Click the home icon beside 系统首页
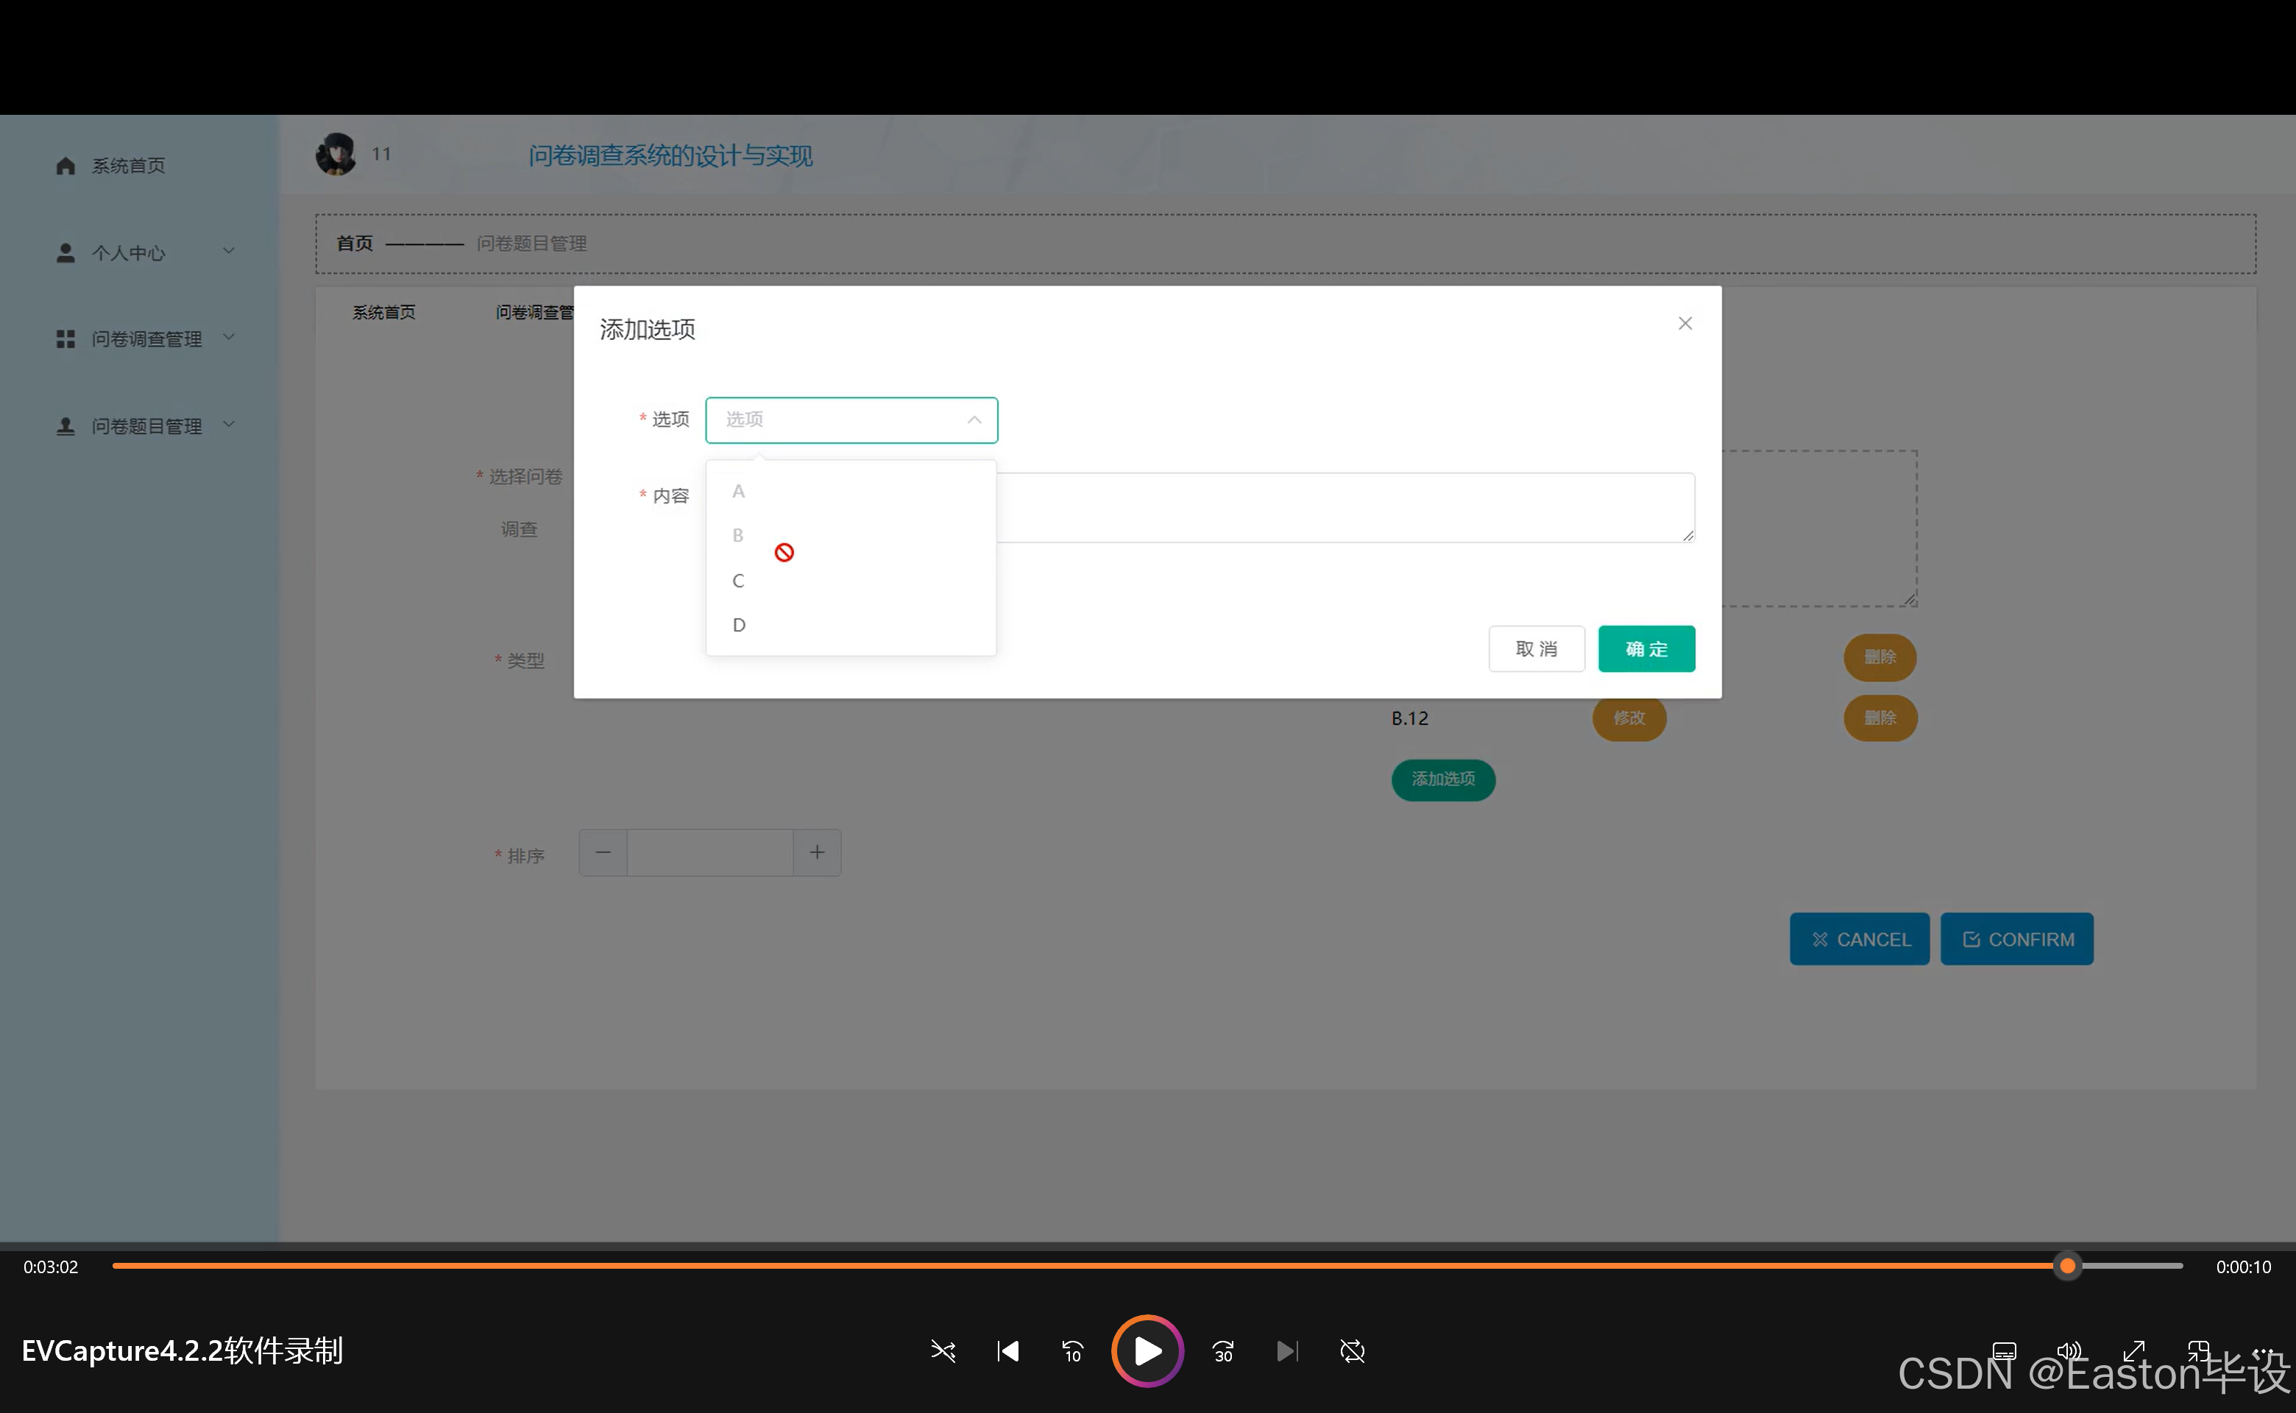This screenshot has height=1413, width=2296. [65, 166]
